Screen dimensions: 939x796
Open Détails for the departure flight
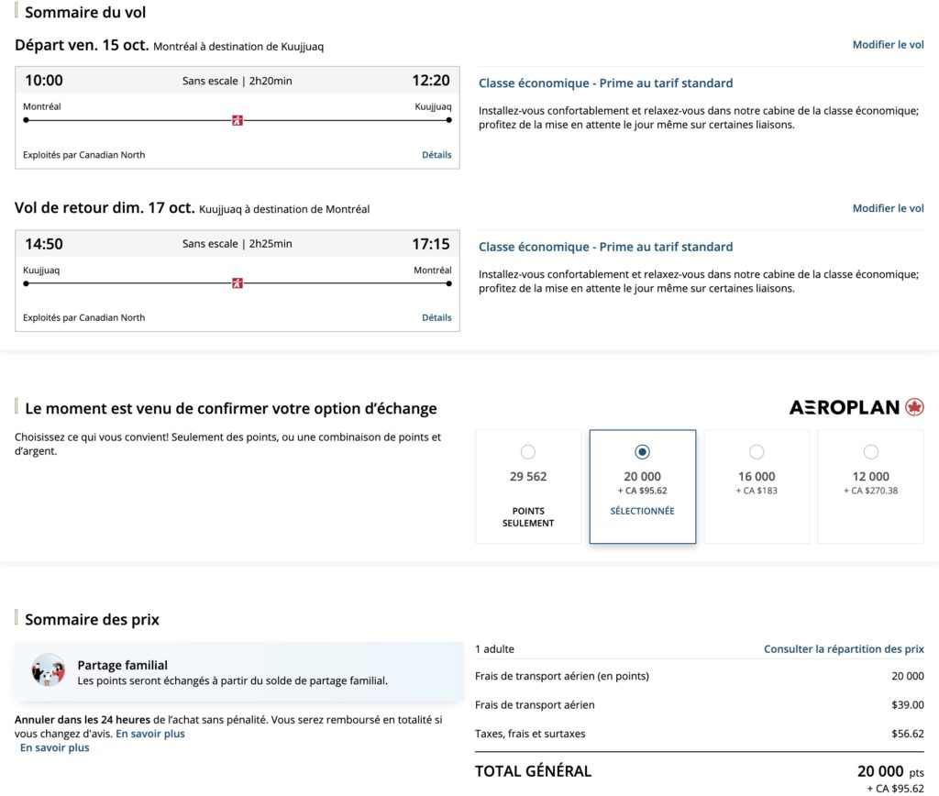click(x=436, y=154)
